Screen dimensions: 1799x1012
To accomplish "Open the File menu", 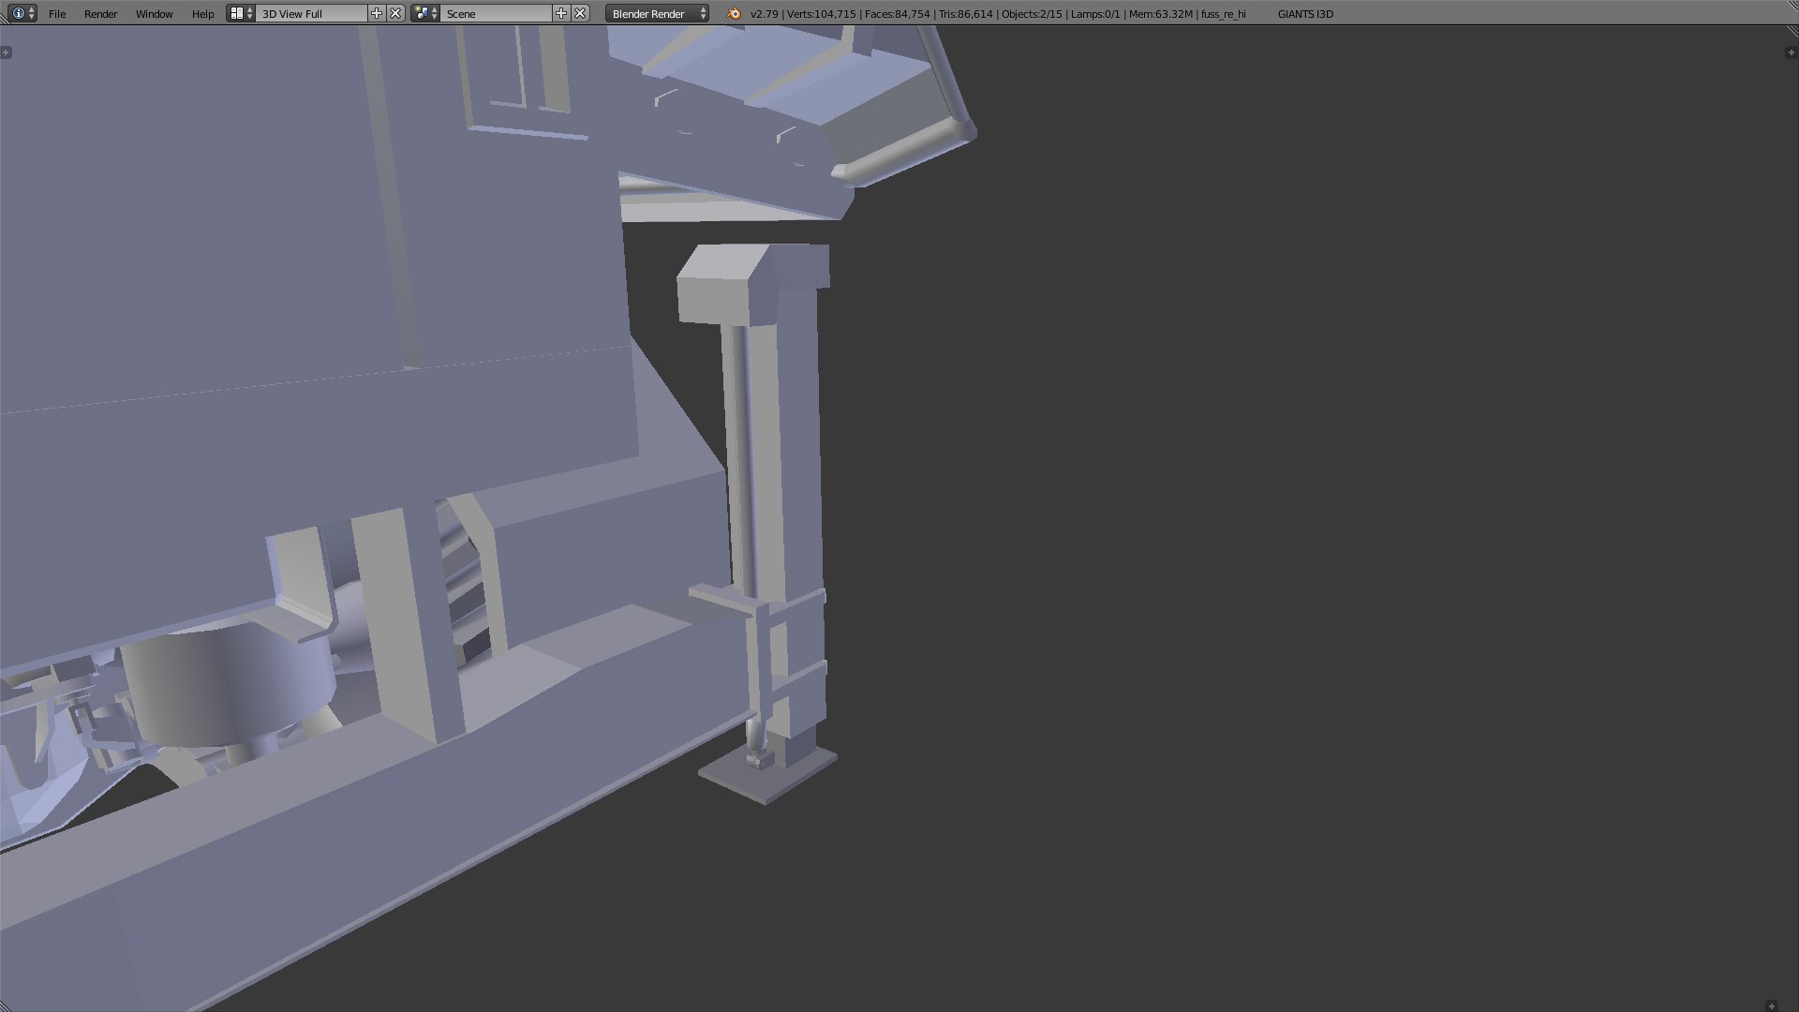I will pos(57,13).
